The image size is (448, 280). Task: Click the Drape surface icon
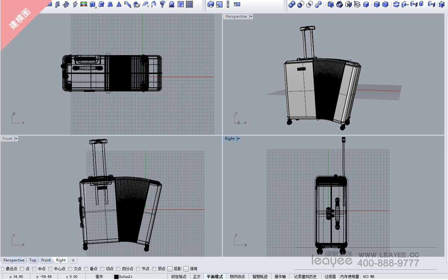point(172,4)
